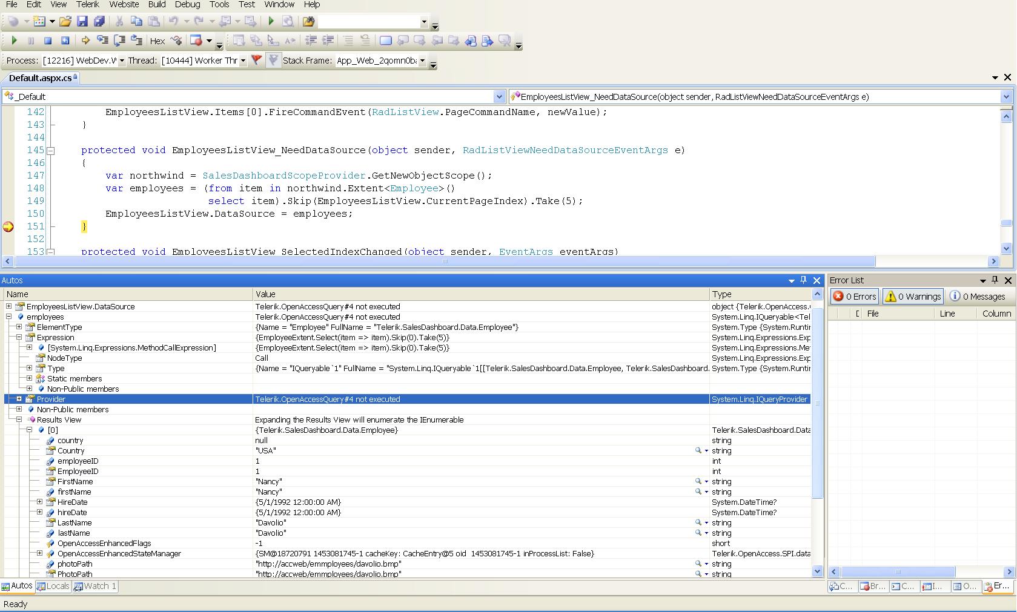Viewport: 1017px width, 612px height.
Task: Click the Copy icon in toolbar
Action: tap(136, 22)
